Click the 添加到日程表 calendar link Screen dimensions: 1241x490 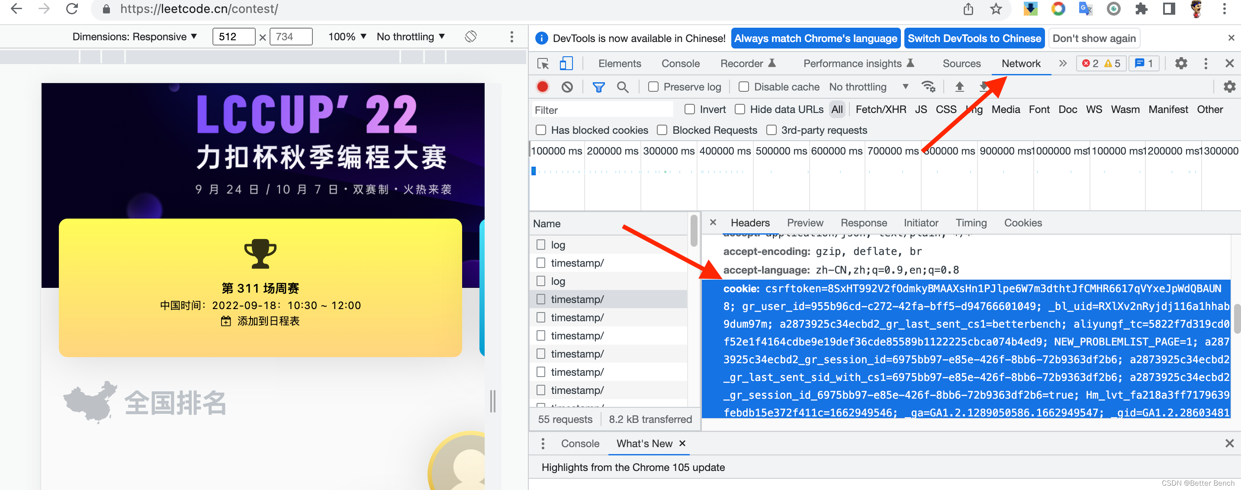260,320
